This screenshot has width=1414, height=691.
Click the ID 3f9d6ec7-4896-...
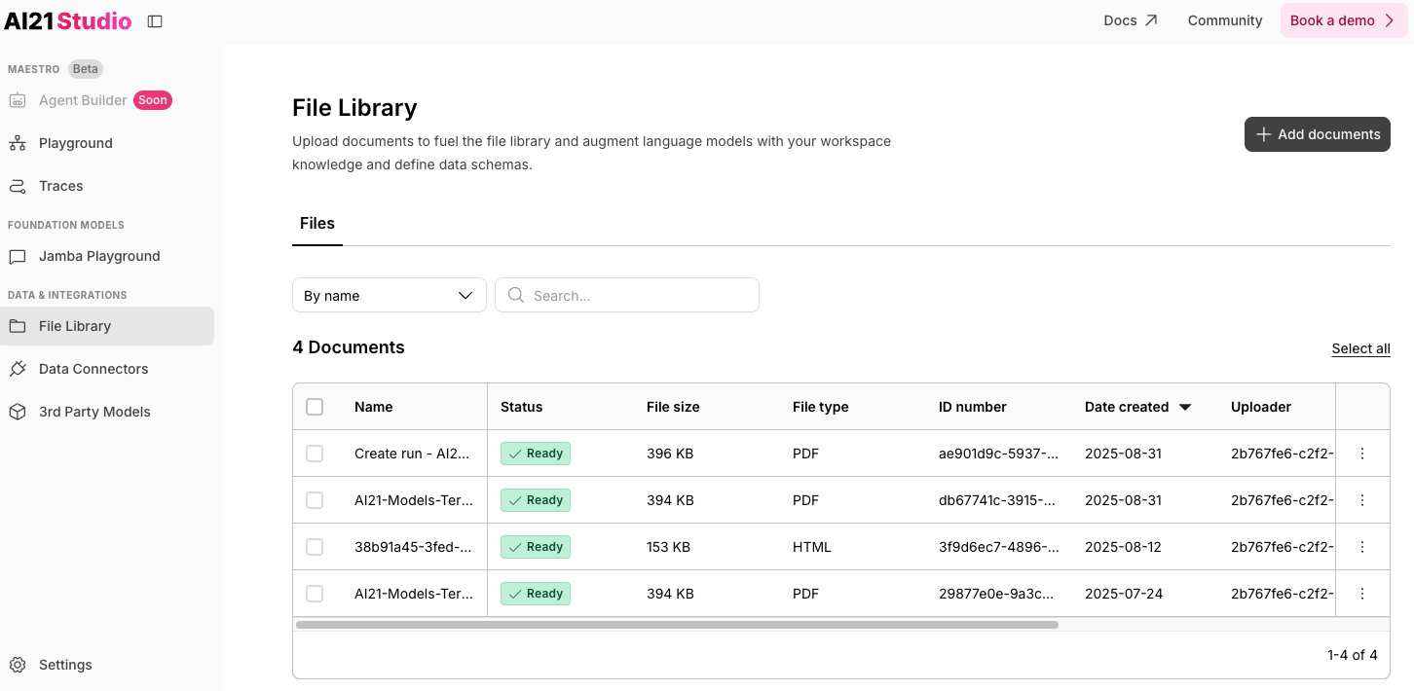(x=998, y=547)
